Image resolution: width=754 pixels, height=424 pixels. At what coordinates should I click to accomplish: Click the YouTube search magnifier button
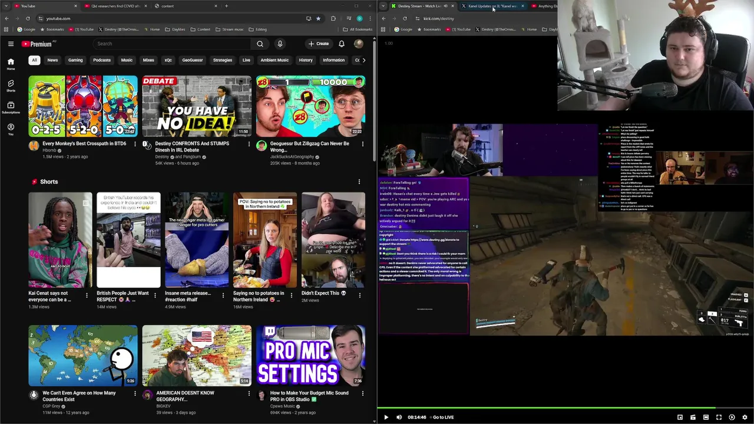(x=260, y=44)
